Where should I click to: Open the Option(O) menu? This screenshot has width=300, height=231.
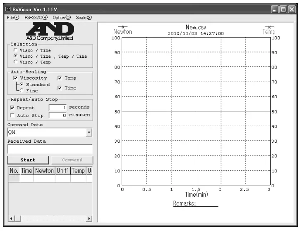[62, 18]
